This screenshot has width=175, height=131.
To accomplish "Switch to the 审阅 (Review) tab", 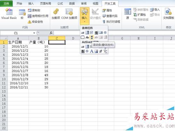I will 84,3.
